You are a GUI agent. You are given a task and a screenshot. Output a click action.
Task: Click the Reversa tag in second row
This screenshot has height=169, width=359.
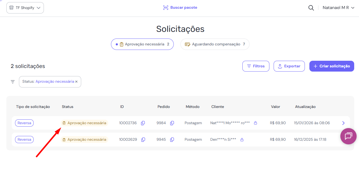[x=24, y=140]
